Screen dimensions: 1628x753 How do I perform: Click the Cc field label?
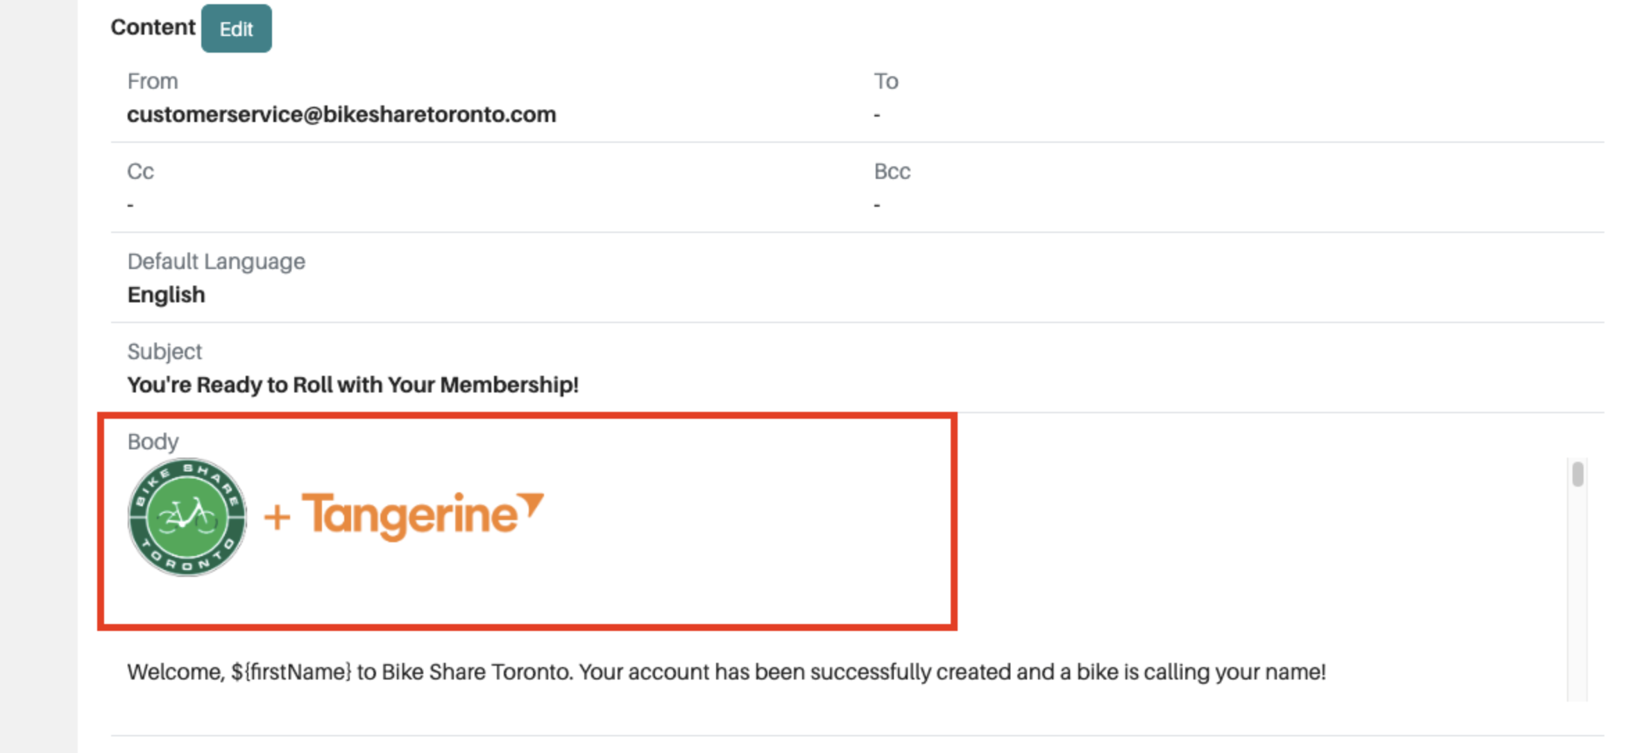coord(140,171)
